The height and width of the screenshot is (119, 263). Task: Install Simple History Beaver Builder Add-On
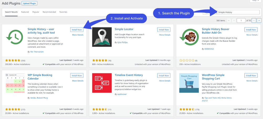click(x=251, y=30)
